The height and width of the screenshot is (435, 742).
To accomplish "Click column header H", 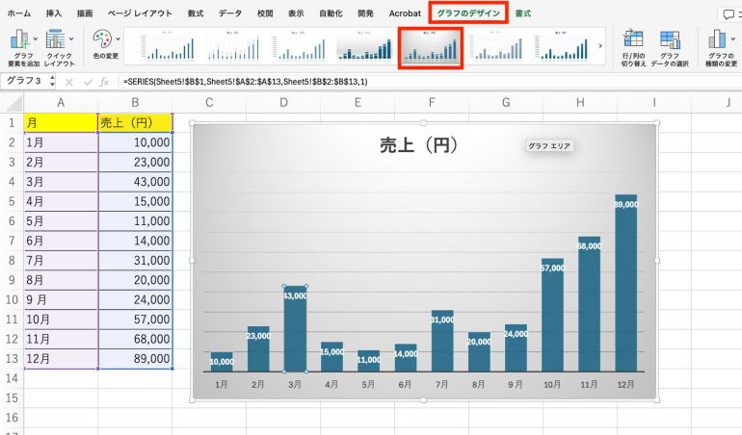I will 580,103.
